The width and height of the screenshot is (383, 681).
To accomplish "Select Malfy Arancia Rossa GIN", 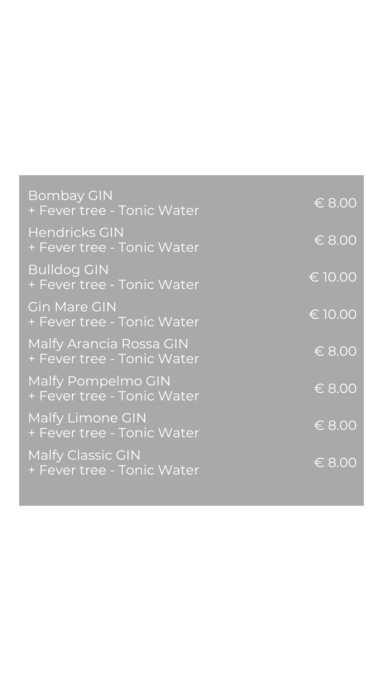I will [108, 344].
